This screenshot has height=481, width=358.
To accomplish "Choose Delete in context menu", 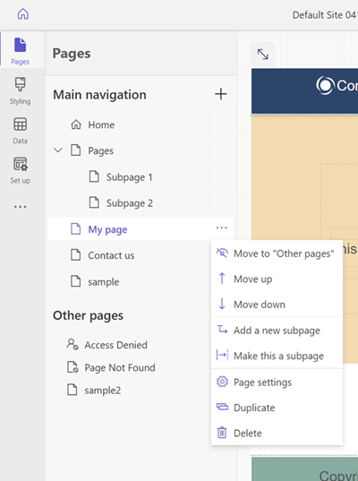I will pos(277,433).
